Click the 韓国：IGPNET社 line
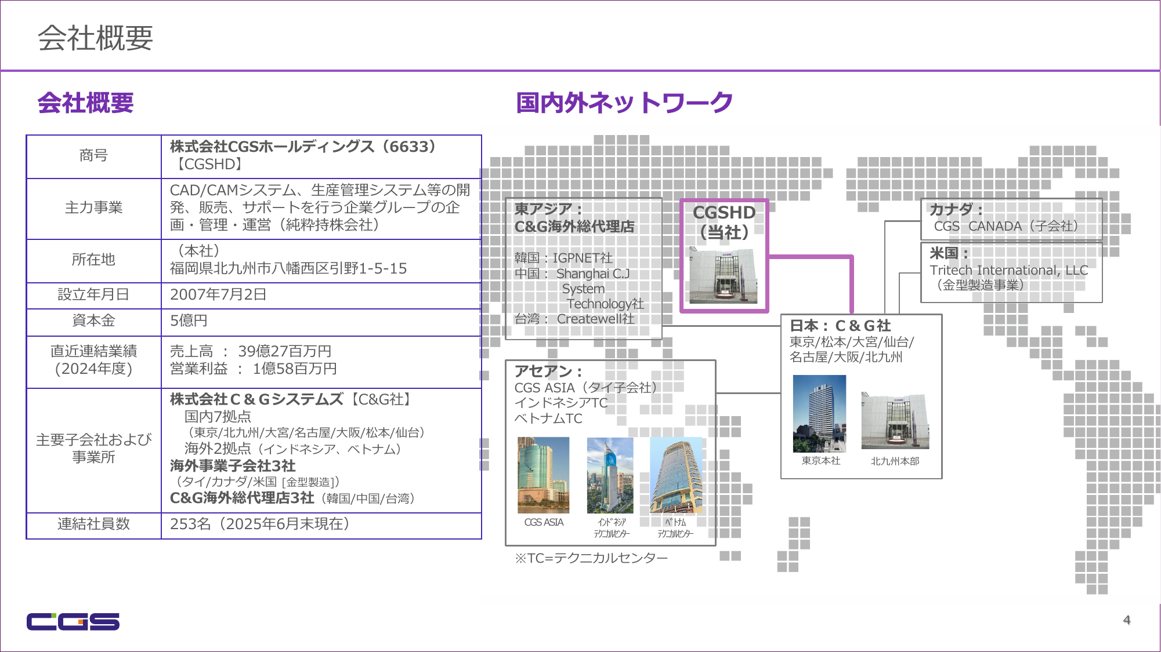 click(563, 258)
